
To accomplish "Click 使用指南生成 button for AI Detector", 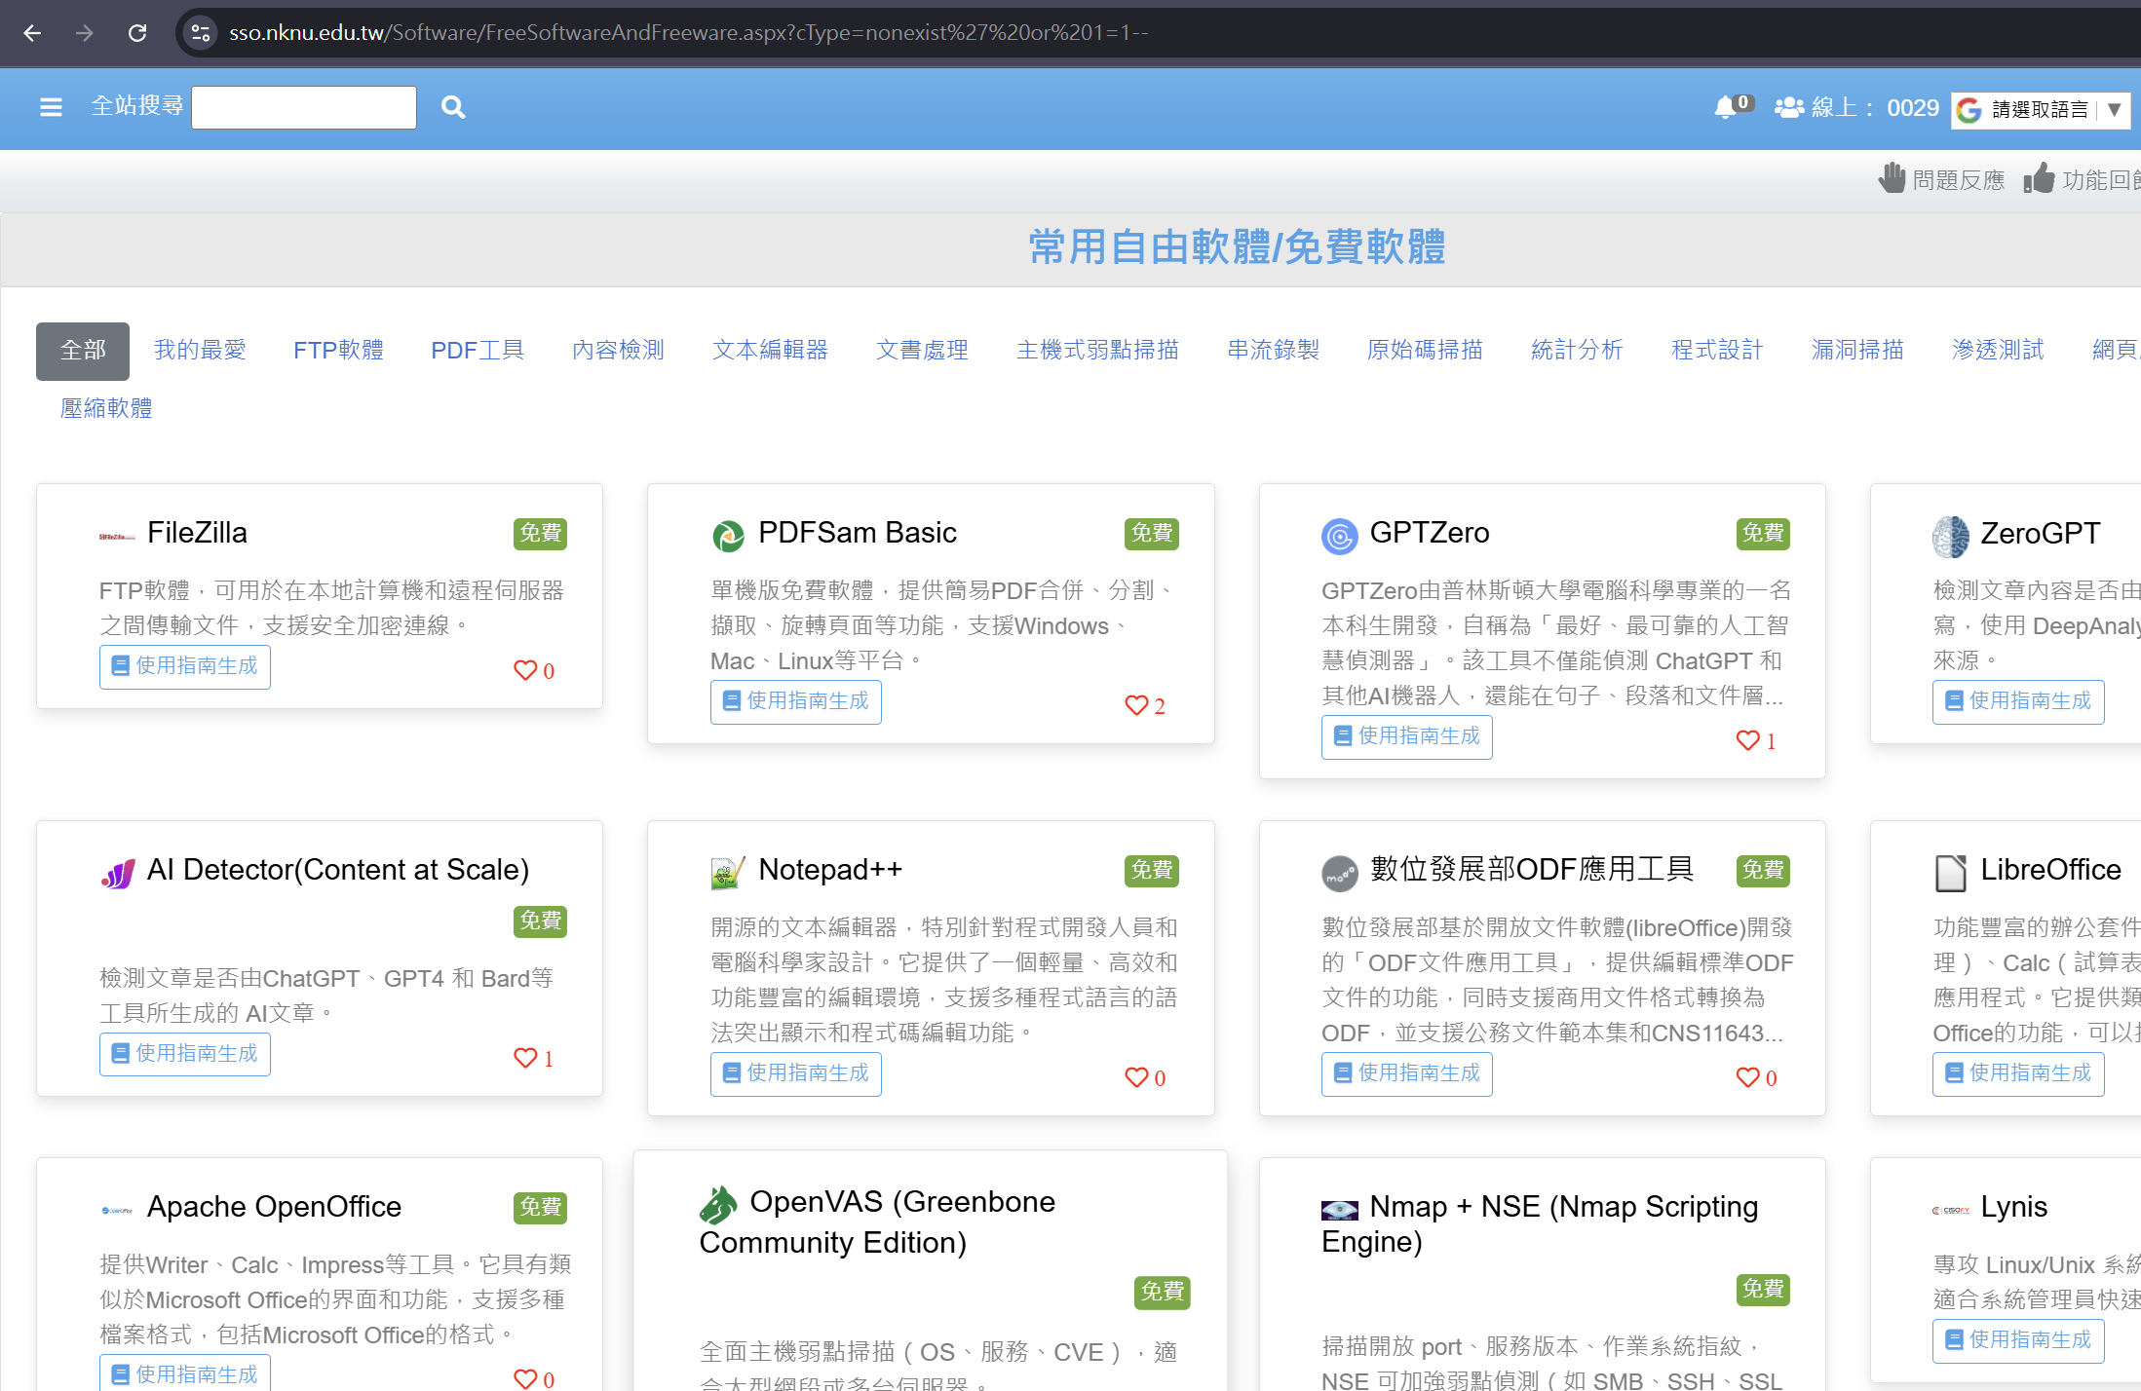I will (x=185, y=1055).
